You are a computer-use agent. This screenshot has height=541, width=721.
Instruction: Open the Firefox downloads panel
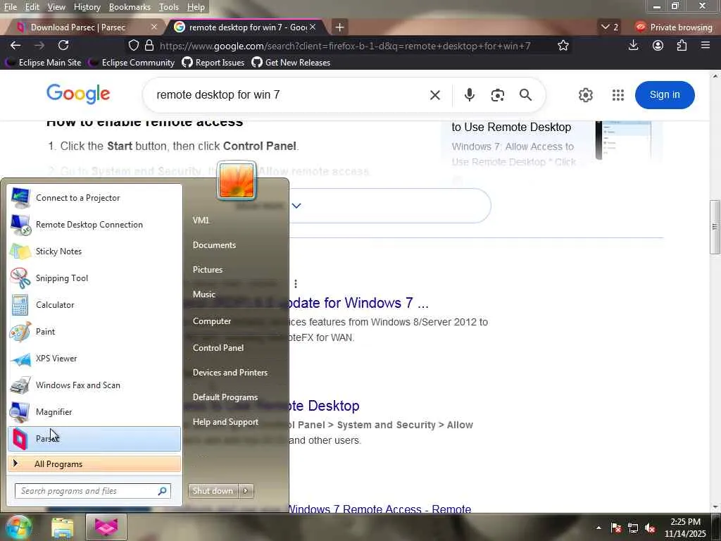click(x=633, y=45)
